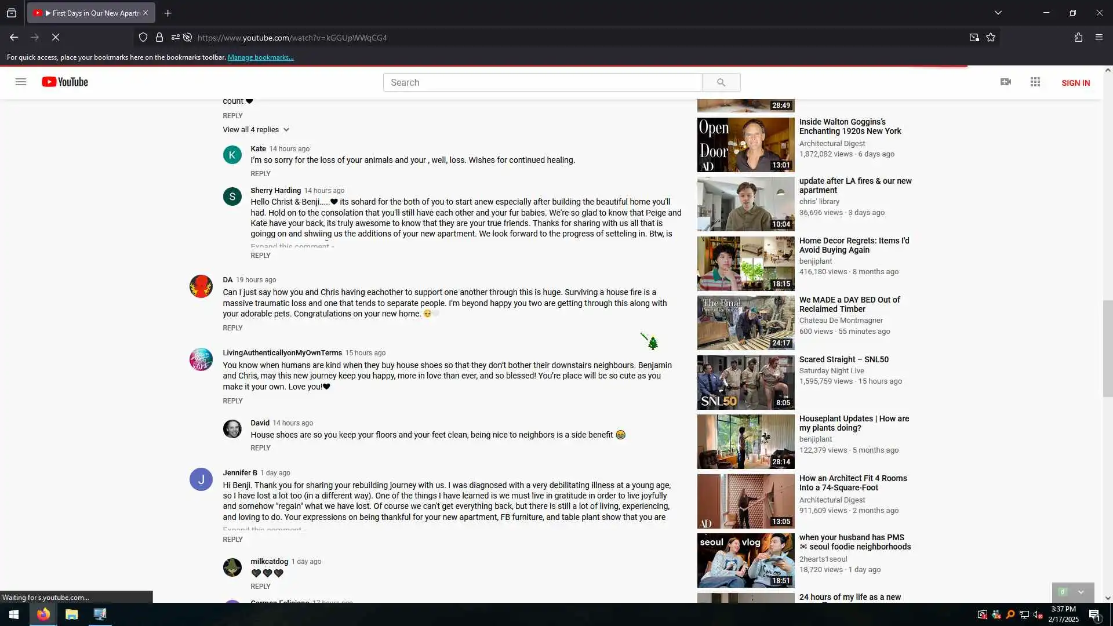Bookmark this page with star icon

tap(991, 37)
